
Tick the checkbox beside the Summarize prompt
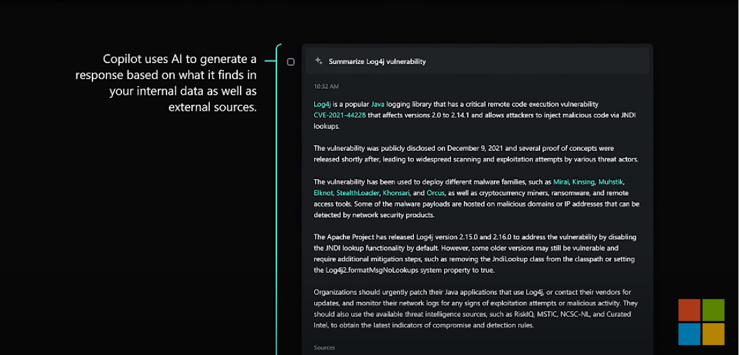(x=291, y=62)
